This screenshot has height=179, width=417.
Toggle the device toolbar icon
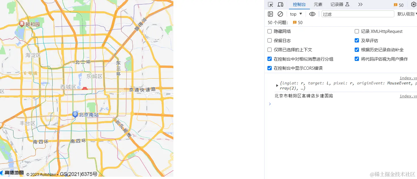point(280,5)
